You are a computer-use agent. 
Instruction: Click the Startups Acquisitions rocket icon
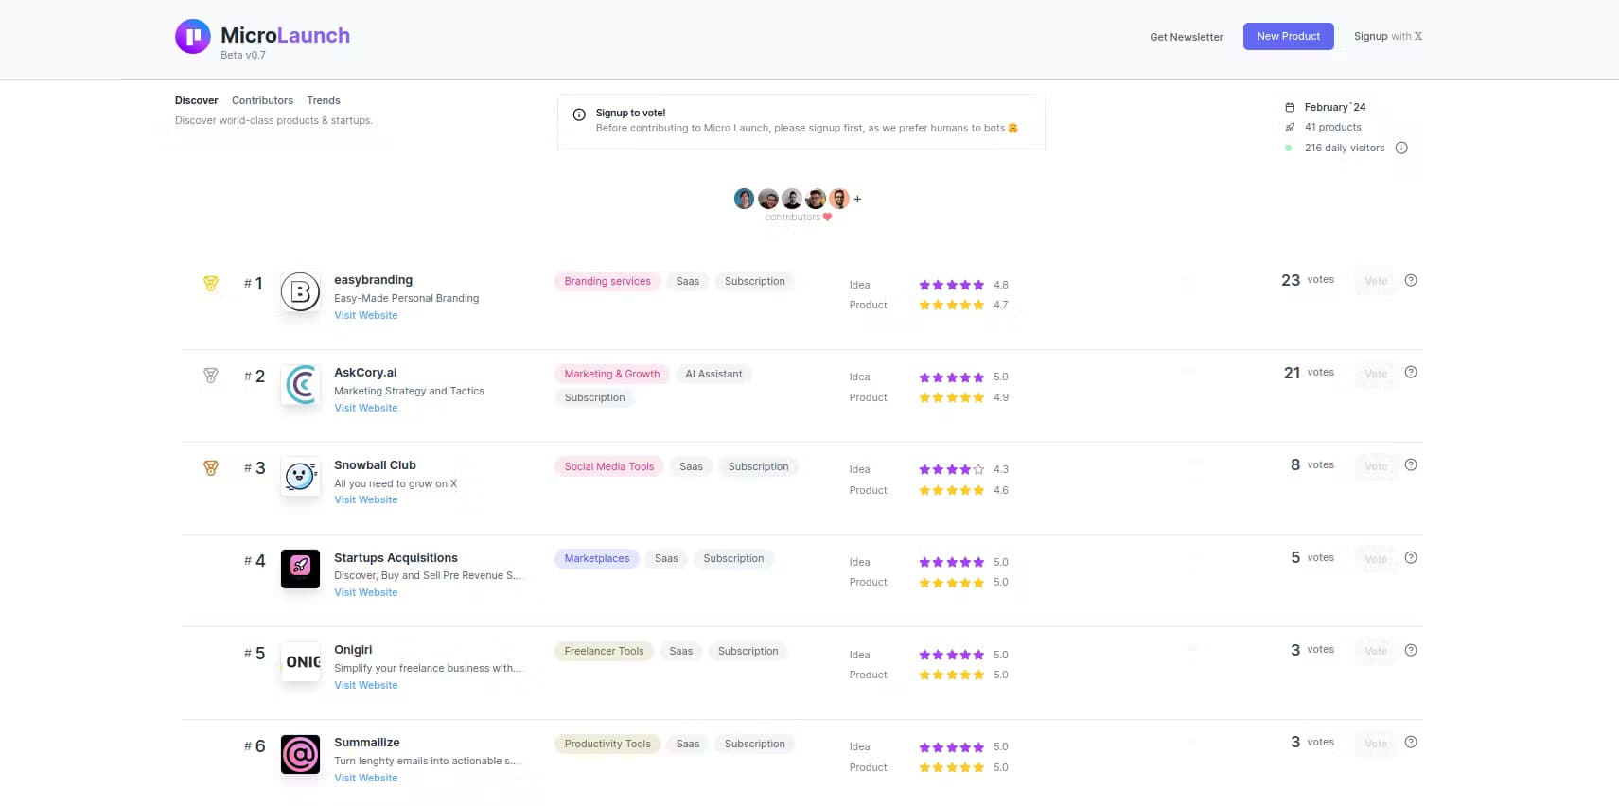300,569
